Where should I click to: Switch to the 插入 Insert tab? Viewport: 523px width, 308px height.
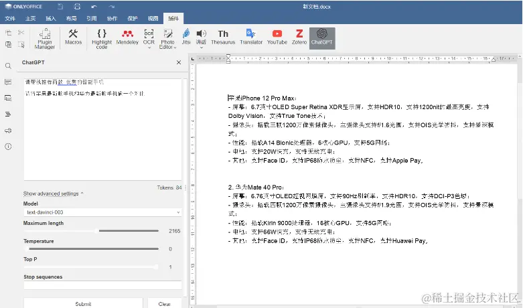click(x=51, y=19)
